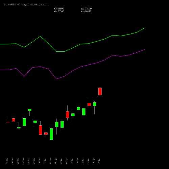Select the low value L: 66.35
This screenshot has width=169, height=169.
click(86, 11)
